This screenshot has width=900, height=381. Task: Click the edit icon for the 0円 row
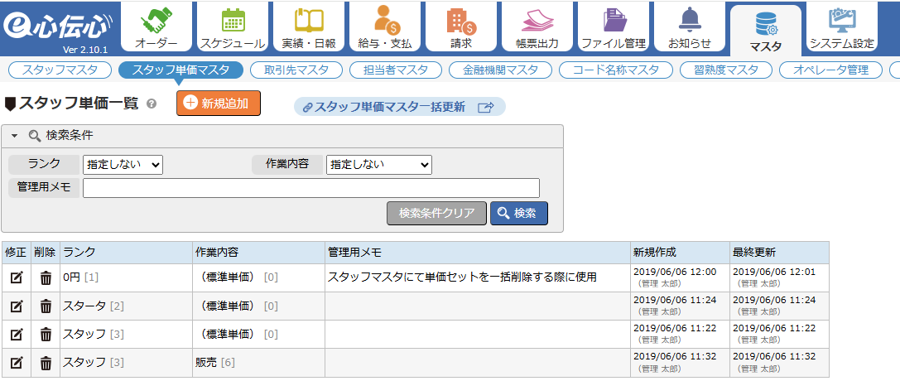tap(17, 277)
